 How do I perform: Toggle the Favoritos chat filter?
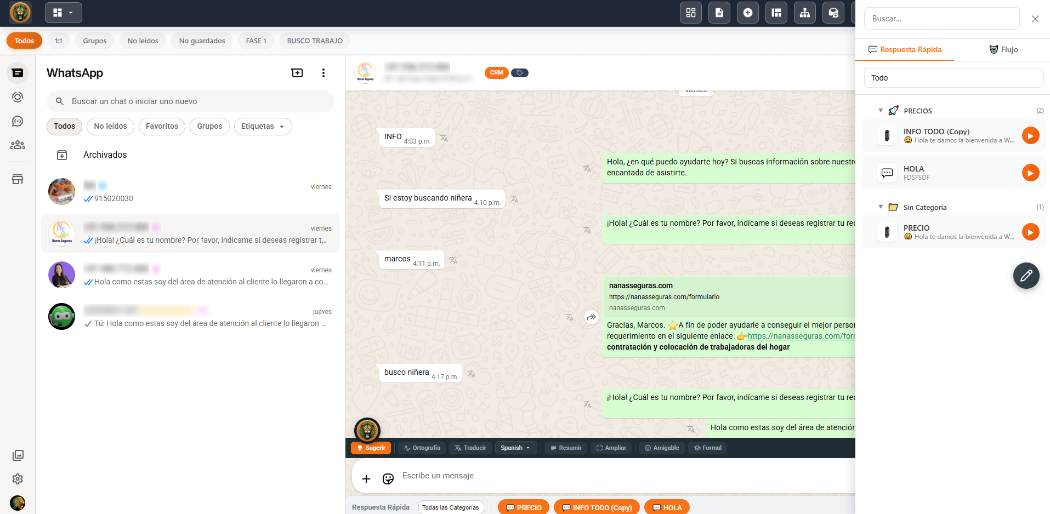162,127
